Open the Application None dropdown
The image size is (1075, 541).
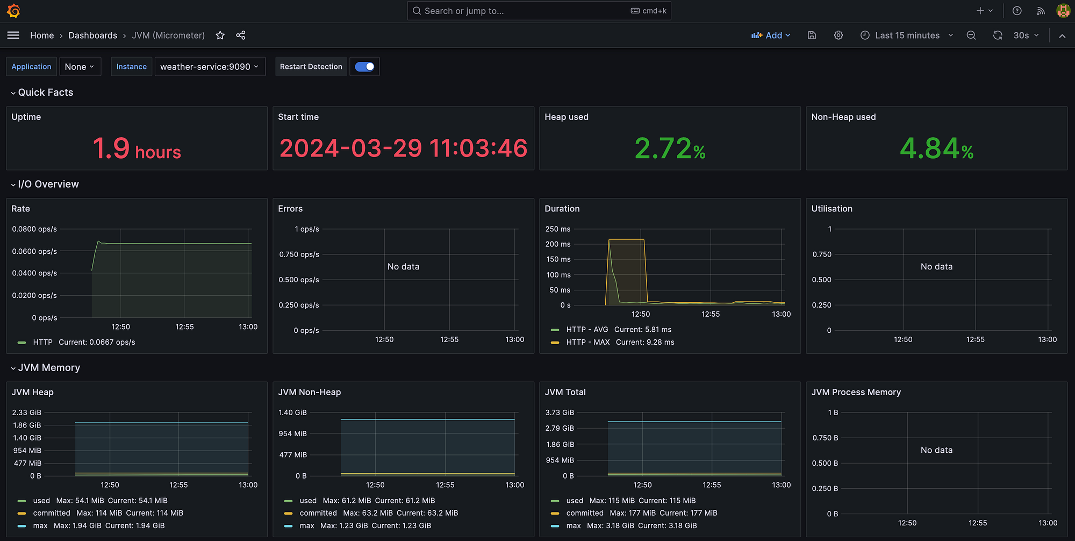pos(80,67)
